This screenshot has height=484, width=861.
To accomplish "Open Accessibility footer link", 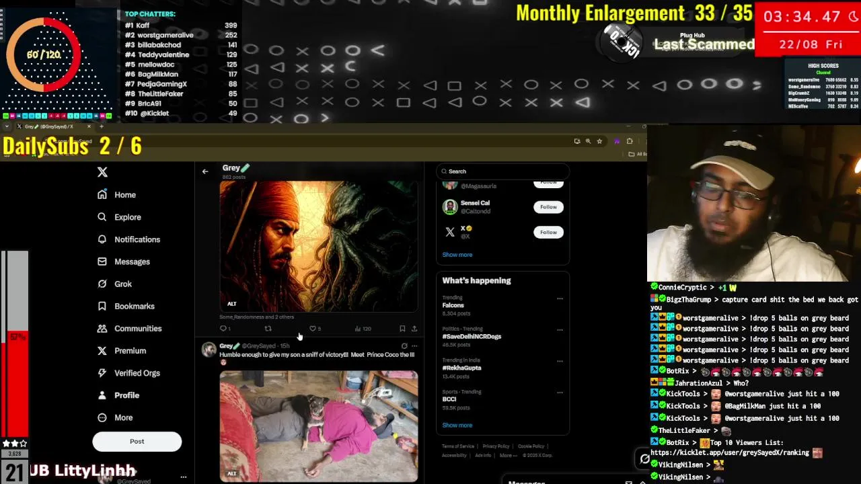I will [454, 456].
